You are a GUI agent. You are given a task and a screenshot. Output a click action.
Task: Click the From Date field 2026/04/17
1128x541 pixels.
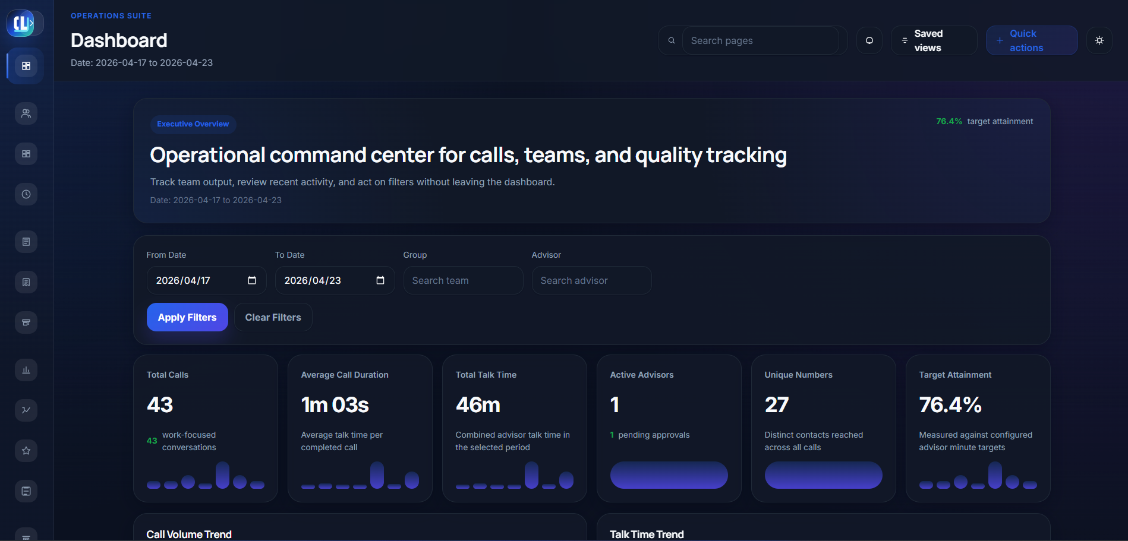tap(207, 280)
